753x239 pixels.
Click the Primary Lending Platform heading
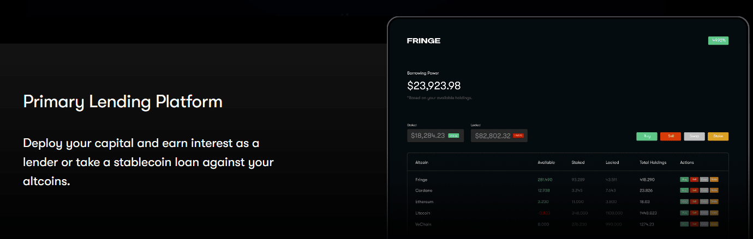(123, 102)
